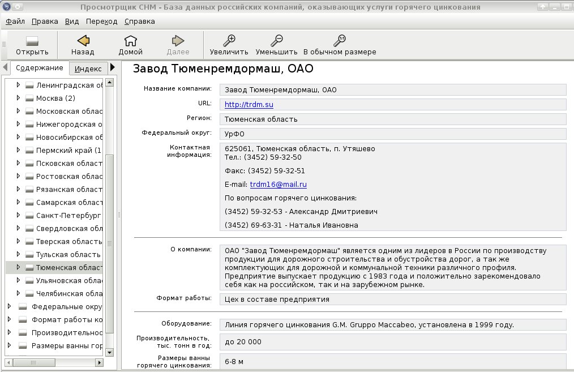Click sidebar scrollbar up arrow
574x372 pixels.
[x=109, y=82]
